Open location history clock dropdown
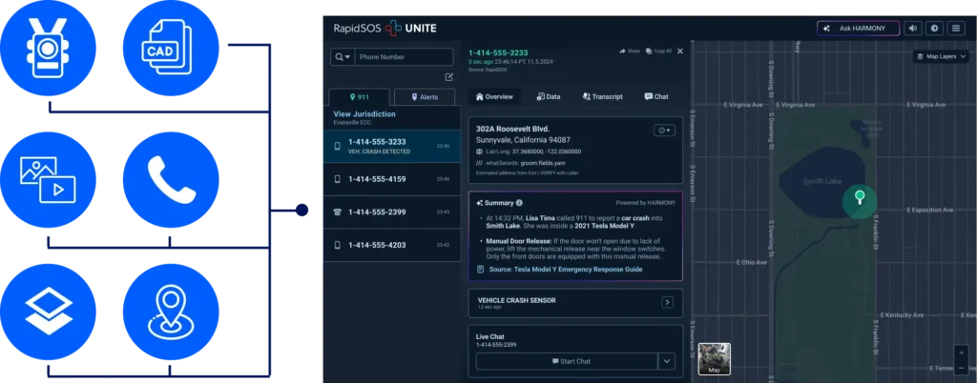The height and width of the screenshot is (383, 977). (664, 130)
